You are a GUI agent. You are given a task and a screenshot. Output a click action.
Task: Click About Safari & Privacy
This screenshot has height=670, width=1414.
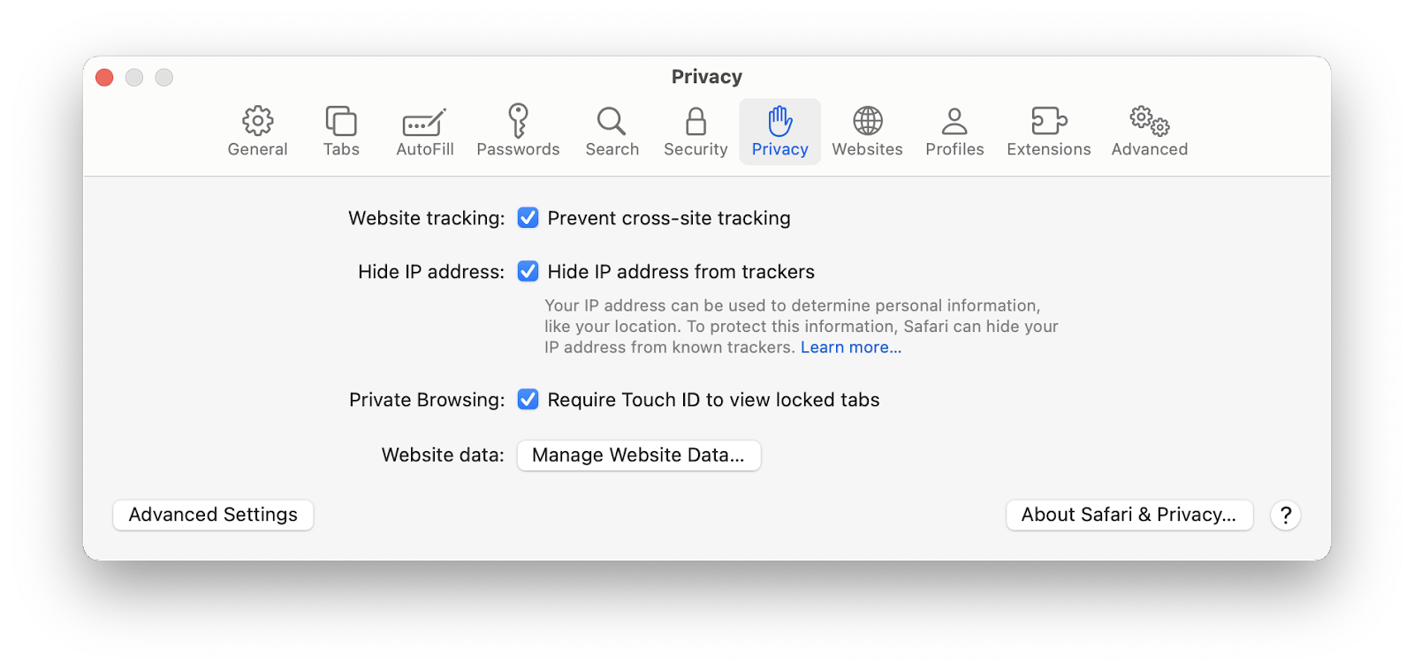(1129, 515)
